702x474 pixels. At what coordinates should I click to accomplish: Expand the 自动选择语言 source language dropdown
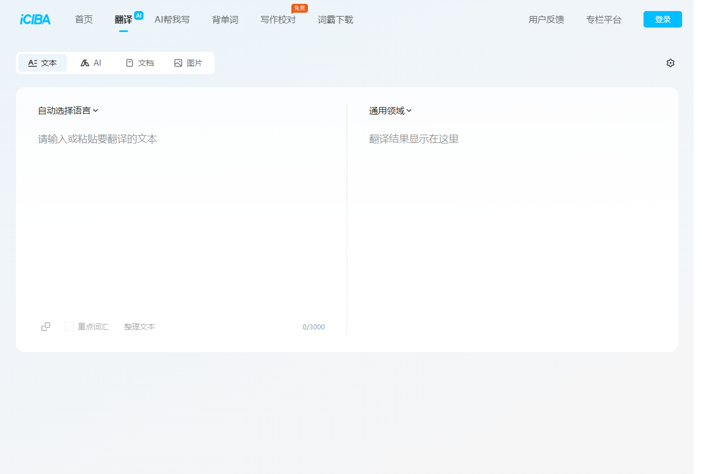tap(67, 110)
